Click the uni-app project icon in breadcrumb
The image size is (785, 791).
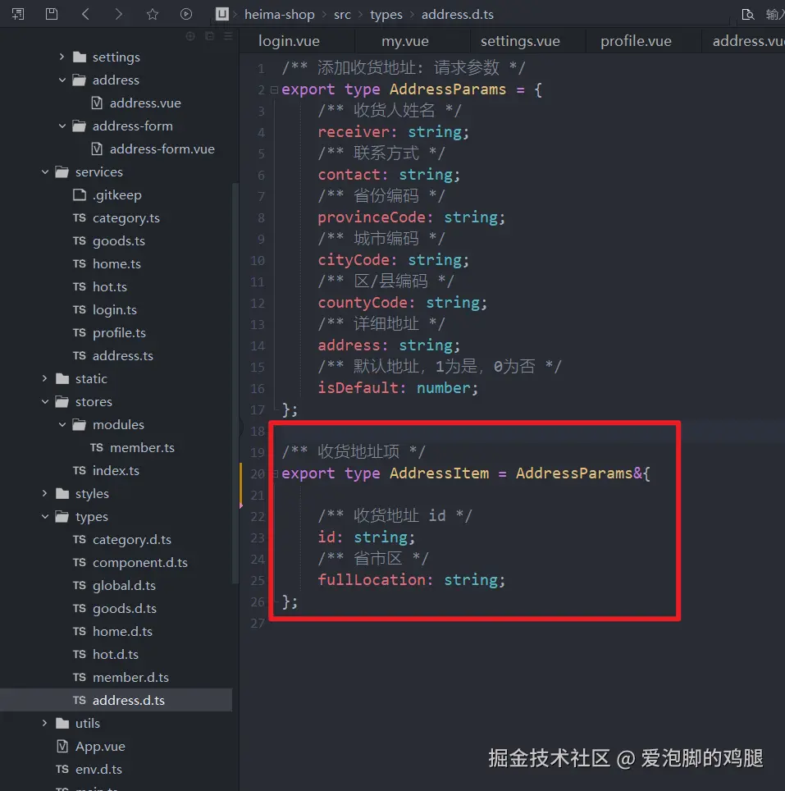pos(221,14)
